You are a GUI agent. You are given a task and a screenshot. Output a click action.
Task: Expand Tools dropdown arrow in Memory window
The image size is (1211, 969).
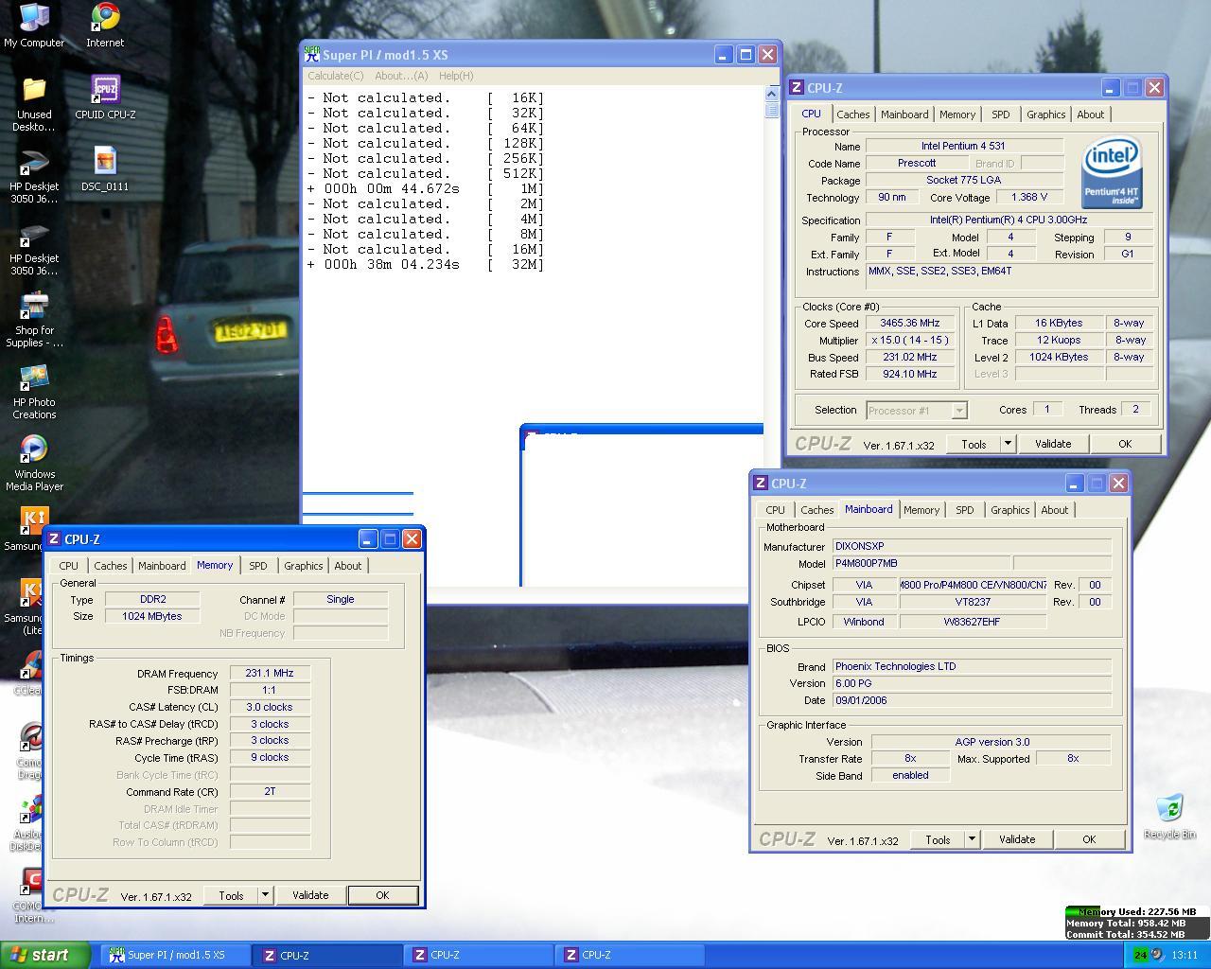click(265, 894)
